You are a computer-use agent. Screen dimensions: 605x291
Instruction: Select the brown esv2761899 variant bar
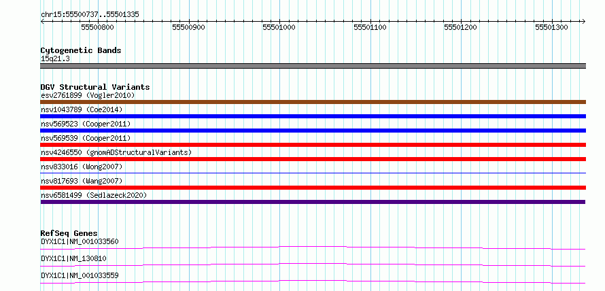(313, 102)
